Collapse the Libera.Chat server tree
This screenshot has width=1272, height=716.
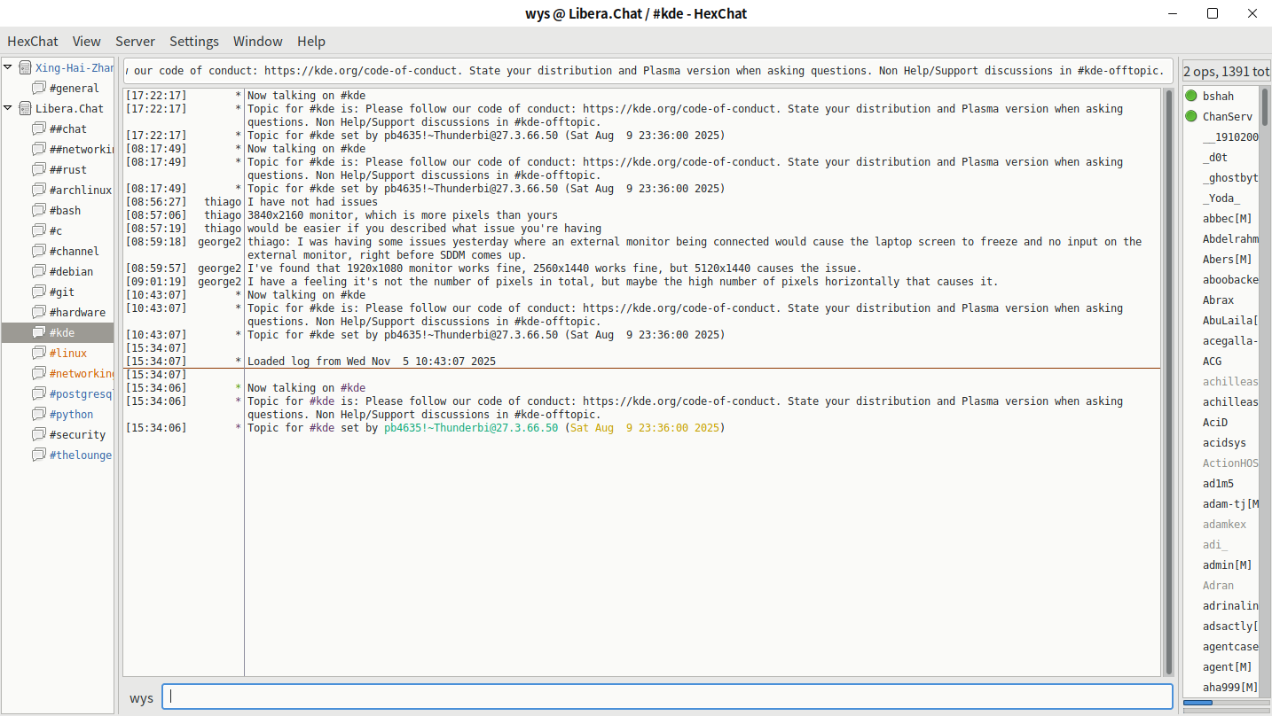[x=9, y=108]
